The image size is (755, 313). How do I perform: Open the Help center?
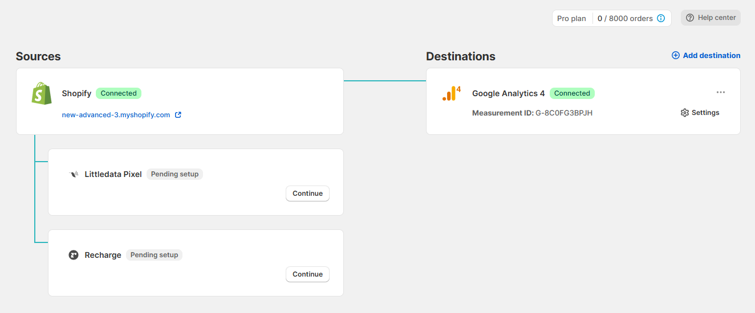tap(711, 18)
